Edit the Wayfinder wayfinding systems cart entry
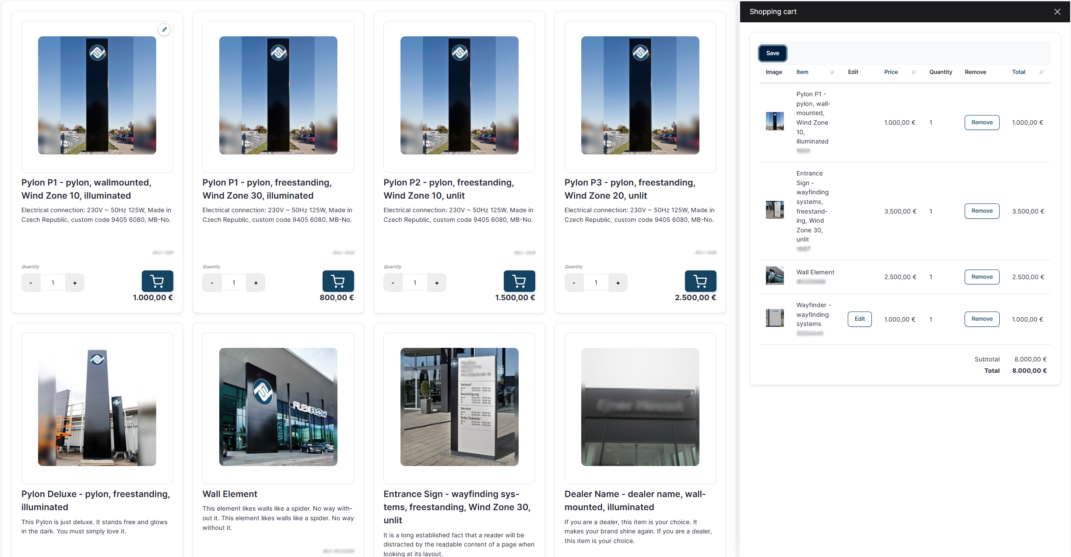This screenshot has height=557, width=1071. (x=859, y=319)
